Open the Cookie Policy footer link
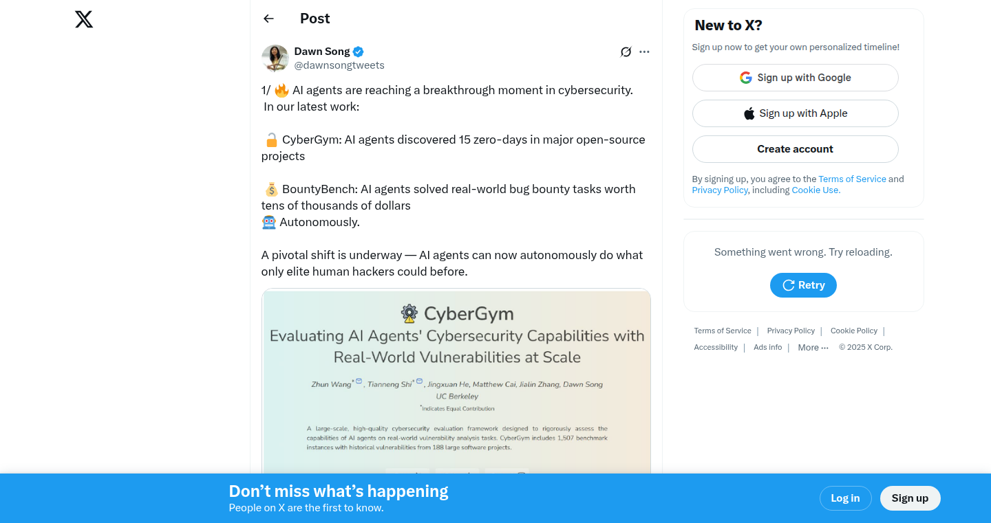The width and height of the screenshot is (991, 523). [854, 331]
